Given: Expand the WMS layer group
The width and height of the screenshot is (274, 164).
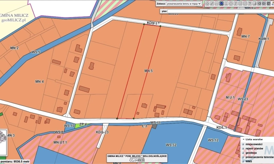Looking at the screenshot, I should 243,161.
